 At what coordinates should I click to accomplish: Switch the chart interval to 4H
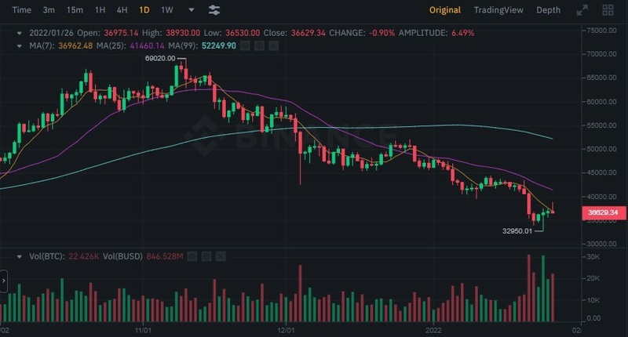pos(122,10)
